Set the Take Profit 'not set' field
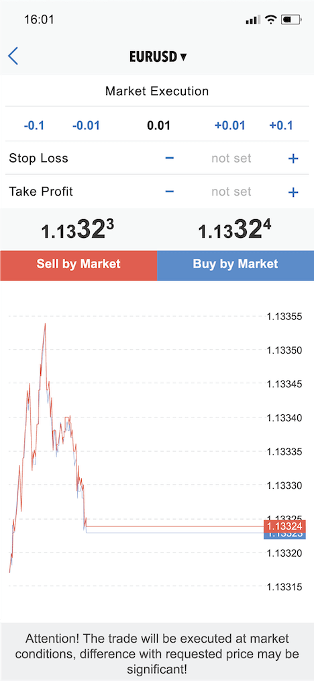The height and width of the screenshot is (681, 314). [x=231, y=192]
